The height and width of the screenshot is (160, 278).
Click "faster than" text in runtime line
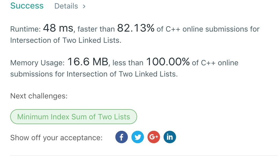pyautogui.click(x=96, y=29)
